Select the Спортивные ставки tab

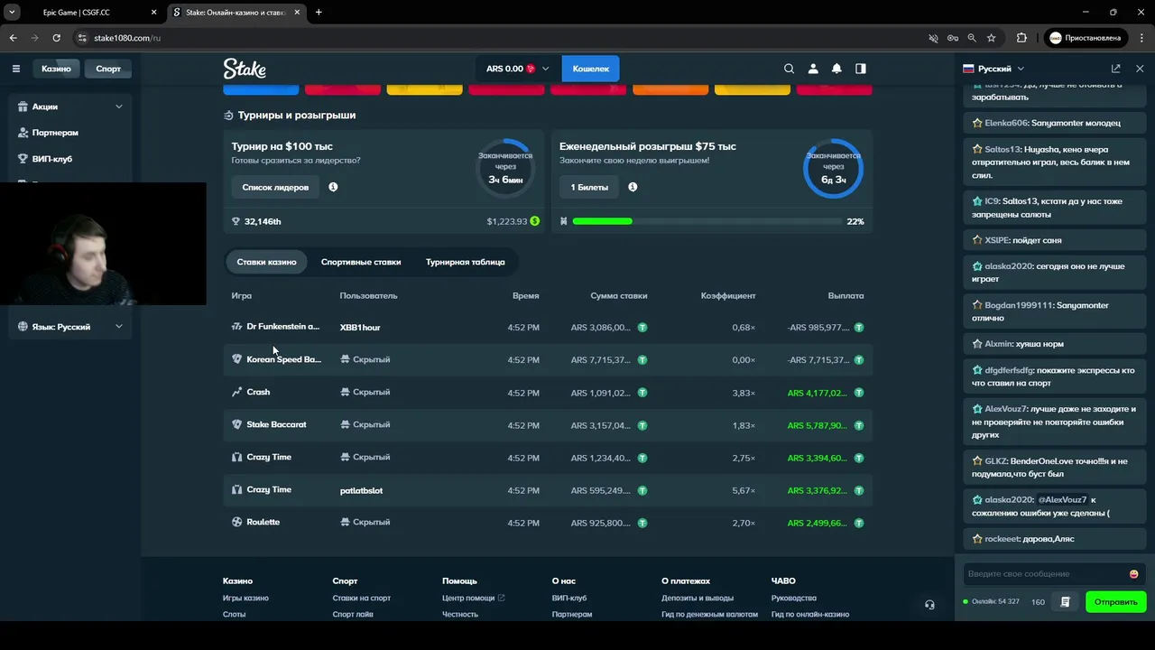[x=361, y=262]
